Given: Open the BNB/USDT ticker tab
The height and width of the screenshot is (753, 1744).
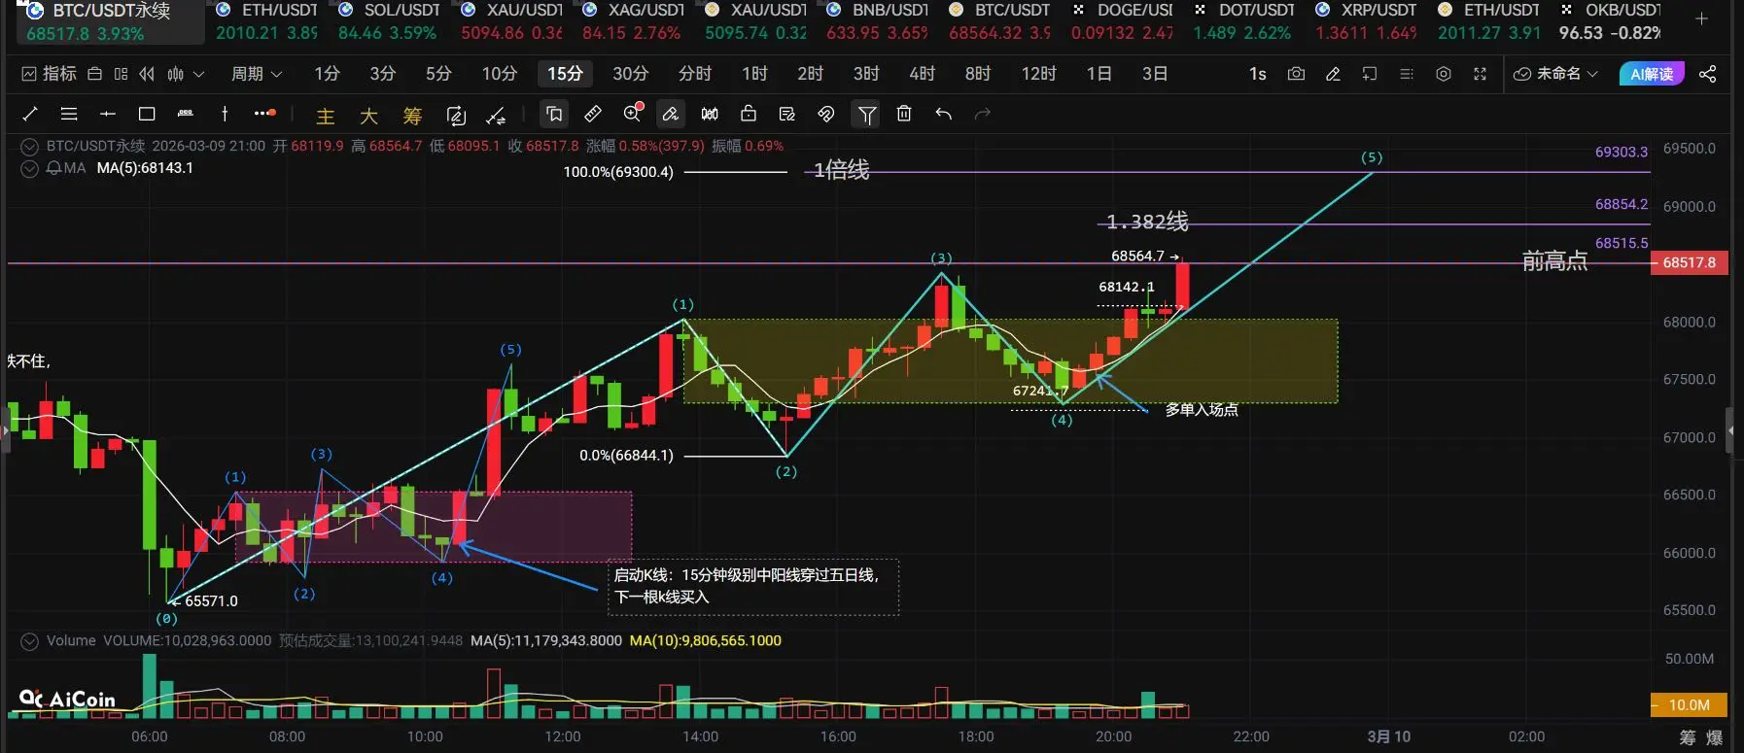Looking at the screenshot, I should (x=877, y=21).
